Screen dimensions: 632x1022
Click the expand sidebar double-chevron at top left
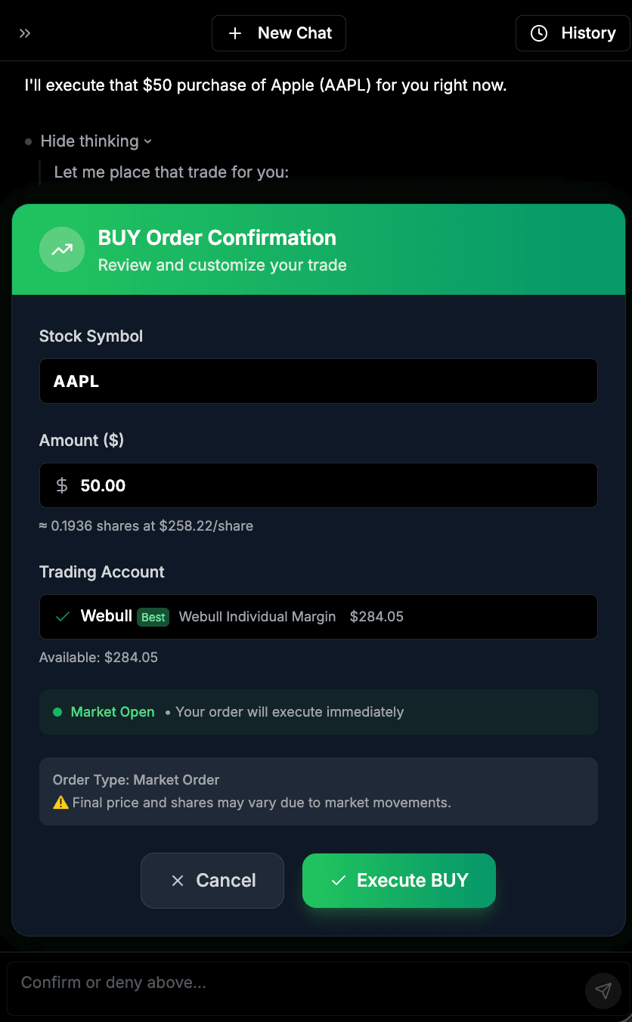(24, 33)
